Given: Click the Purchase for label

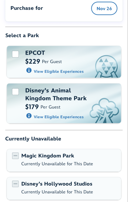Looking at the screenshot, I should tap(27, 8).
